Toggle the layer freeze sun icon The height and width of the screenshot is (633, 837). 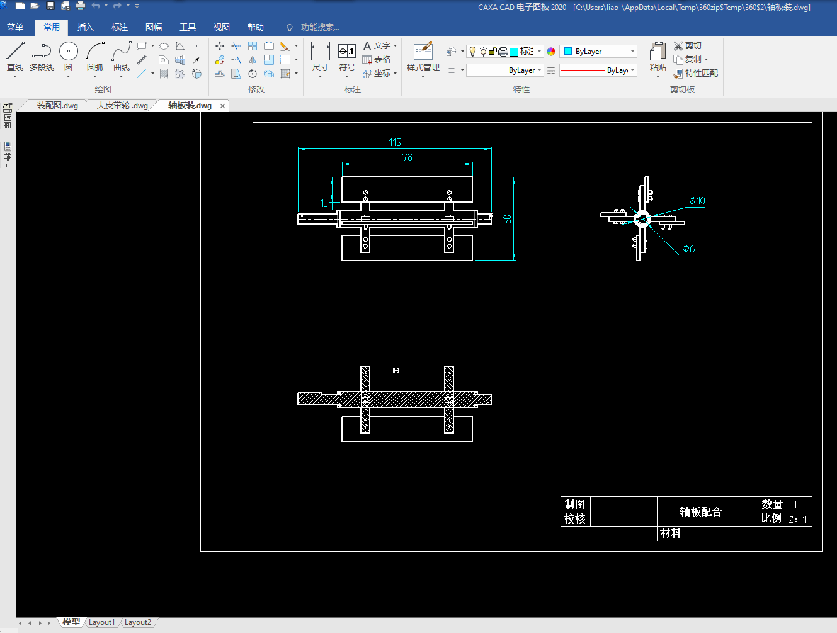coord(483,52)
